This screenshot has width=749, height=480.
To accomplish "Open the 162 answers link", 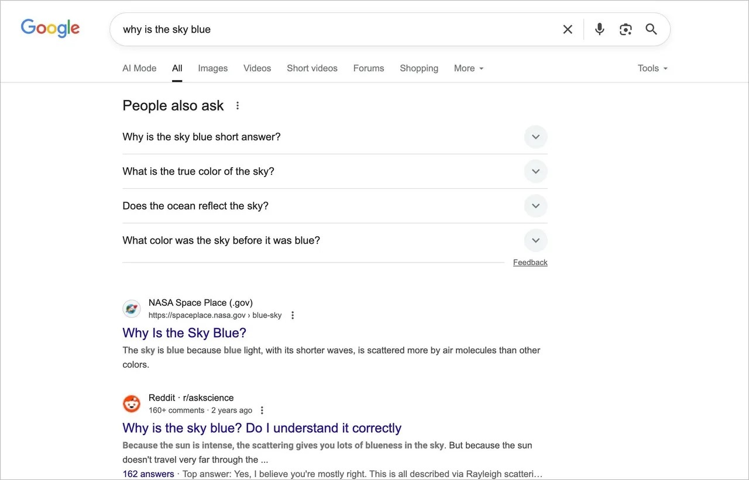I will pyautogui.click(x=148, y=474).
